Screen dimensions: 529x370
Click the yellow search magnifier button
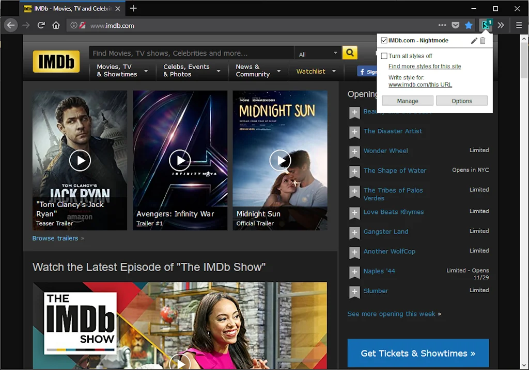[x=350, y=53]
